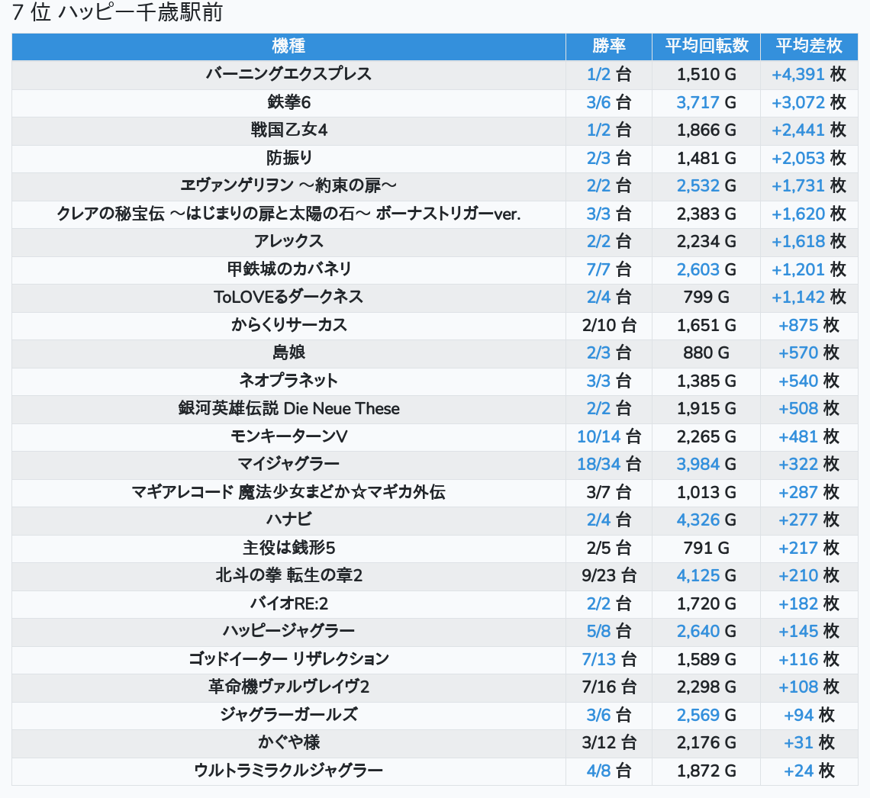
Task: Click the マイジャグラー machine name
Action: (288, 464)
